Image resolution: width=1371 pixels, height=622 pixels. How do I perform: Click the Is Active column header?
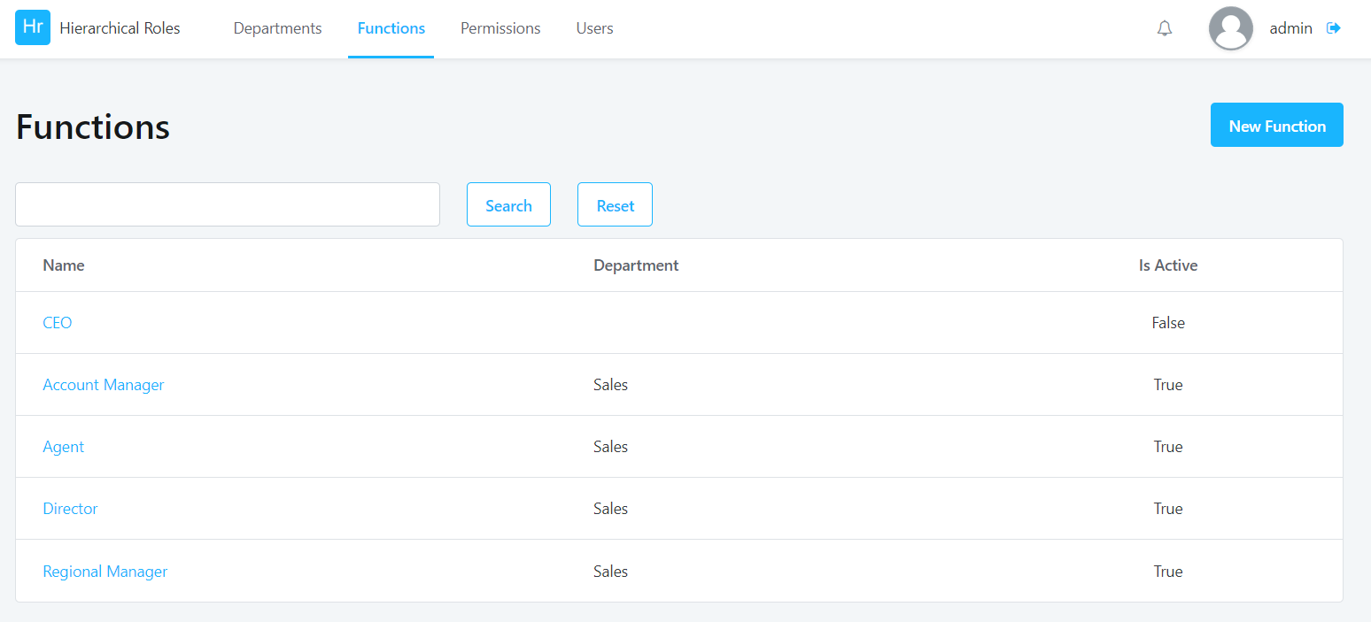click(1168, 265)
